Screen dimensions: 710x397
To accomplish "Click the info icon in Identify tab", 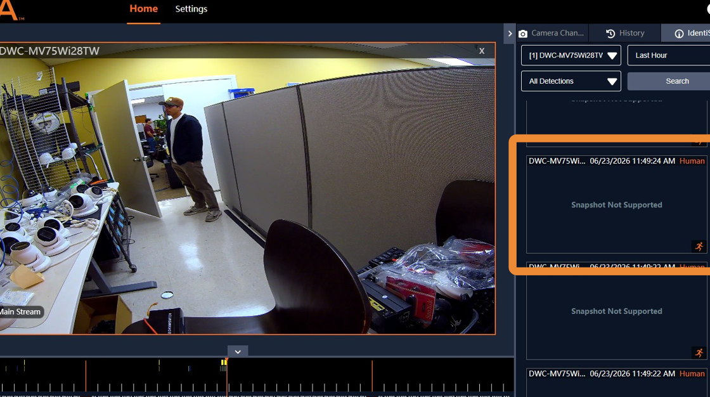I will click(x=679, y=34).
